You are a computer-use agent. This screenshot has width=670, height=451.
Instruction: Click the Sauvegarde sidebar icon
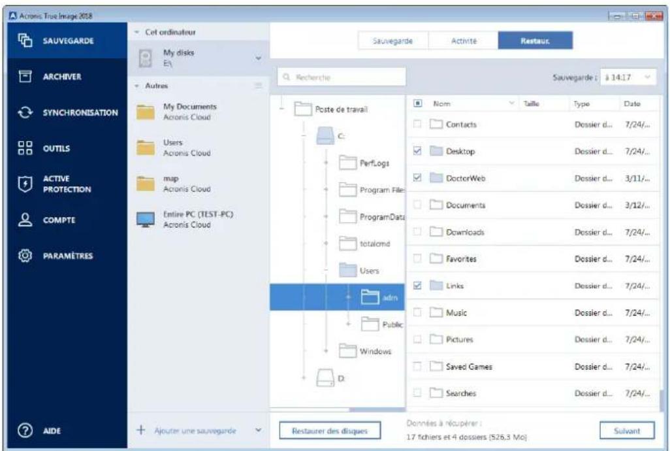coord(25,40)
